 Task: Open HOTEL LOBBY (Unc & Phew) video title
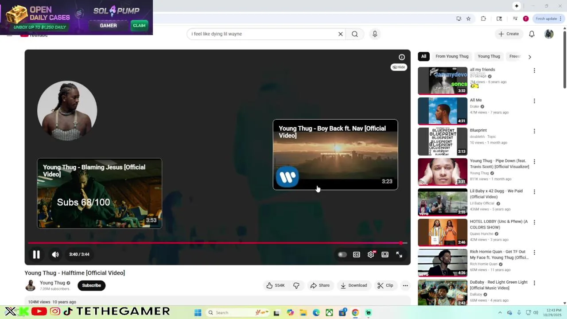coord(499,224)
